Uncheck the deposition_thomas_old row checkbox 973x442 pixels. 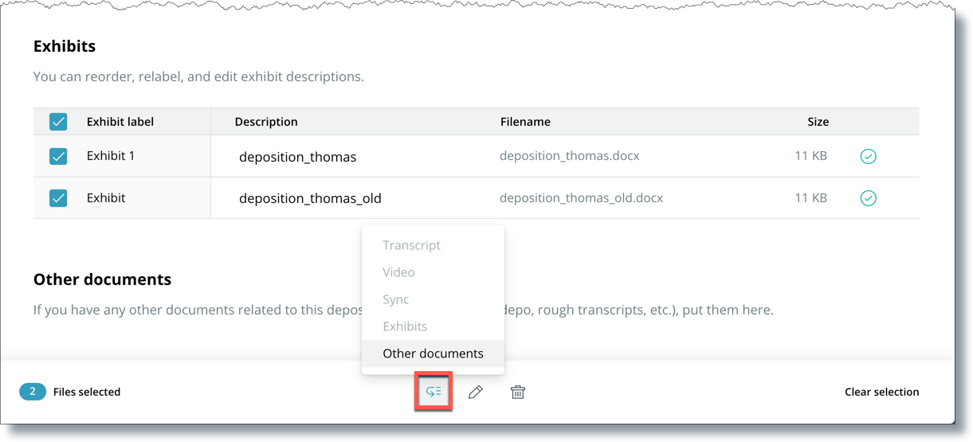pyautogui.click(x=58, y=198)
